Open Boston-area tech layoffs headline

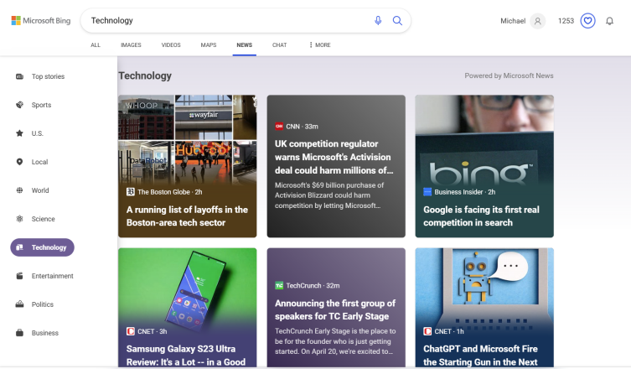tap(187, 216)
